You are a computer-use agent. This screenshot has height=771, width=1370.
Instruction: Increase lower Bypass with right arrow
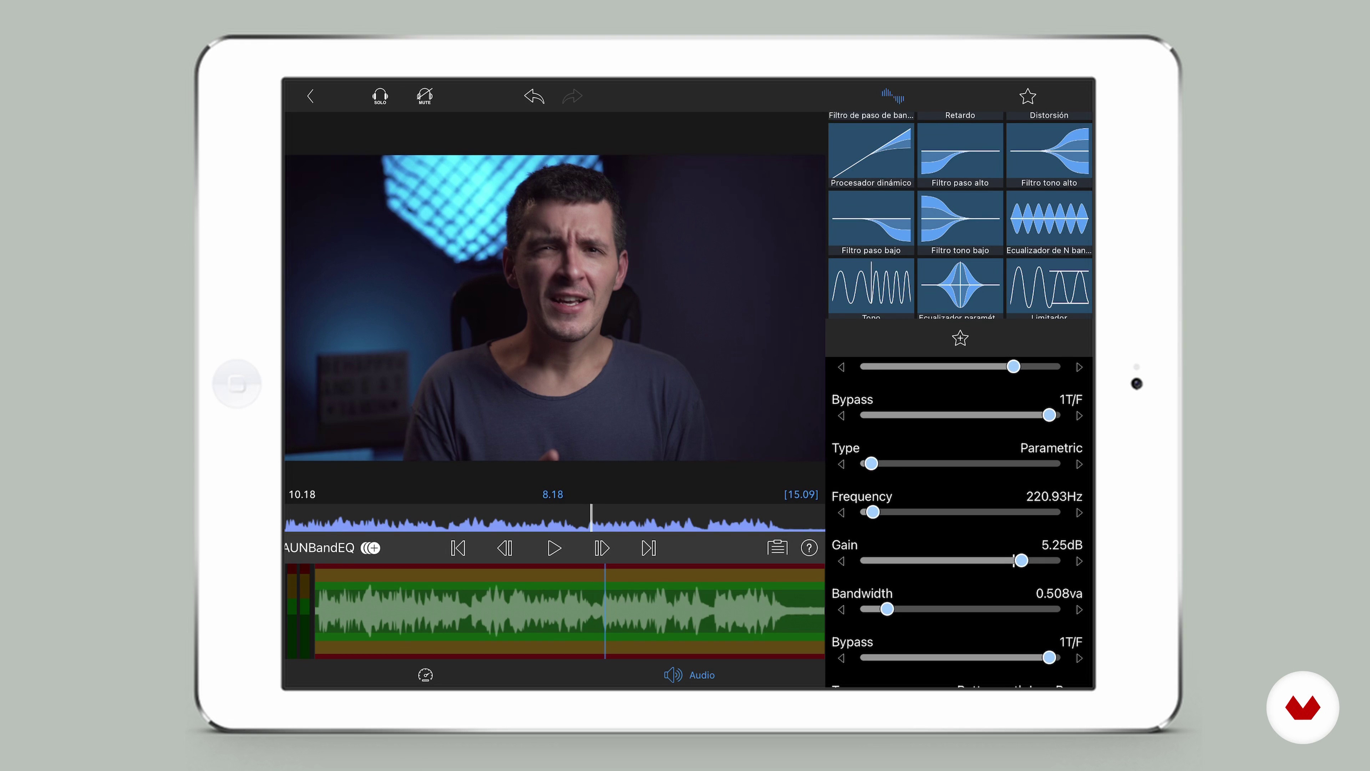[x=1079, y=658]
